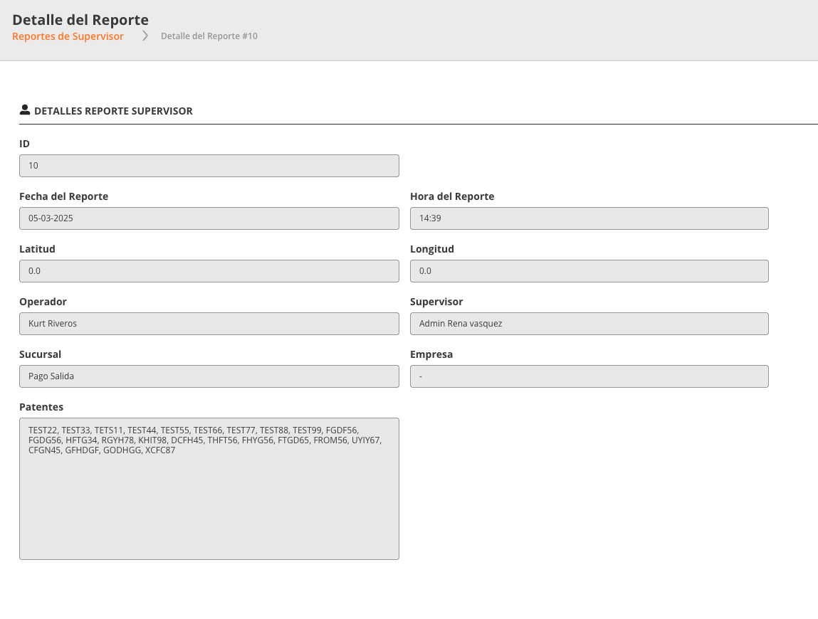Click the Supervisor field with Admin Rena vasquez
The height and width of the screenshot is (619, 818).
point(589,324)
